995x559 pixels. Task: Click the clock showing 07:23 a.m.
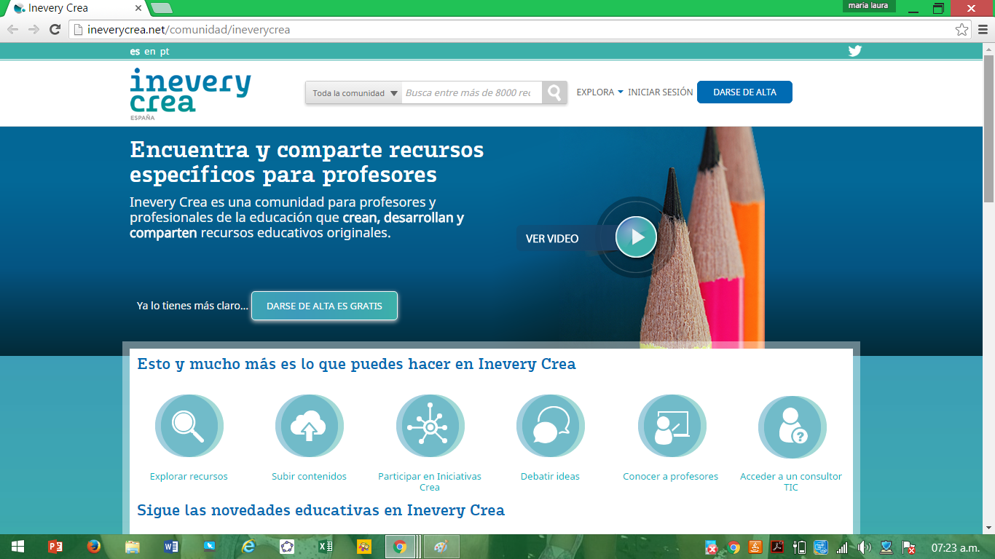coord(956,547)
